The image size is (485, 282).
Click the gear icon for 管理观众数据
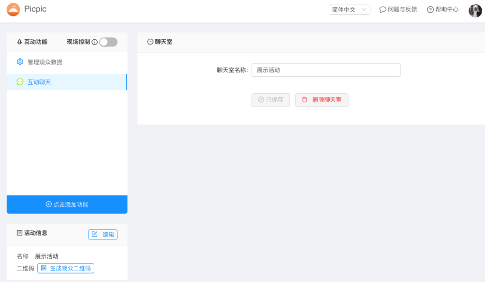[20, 62]
